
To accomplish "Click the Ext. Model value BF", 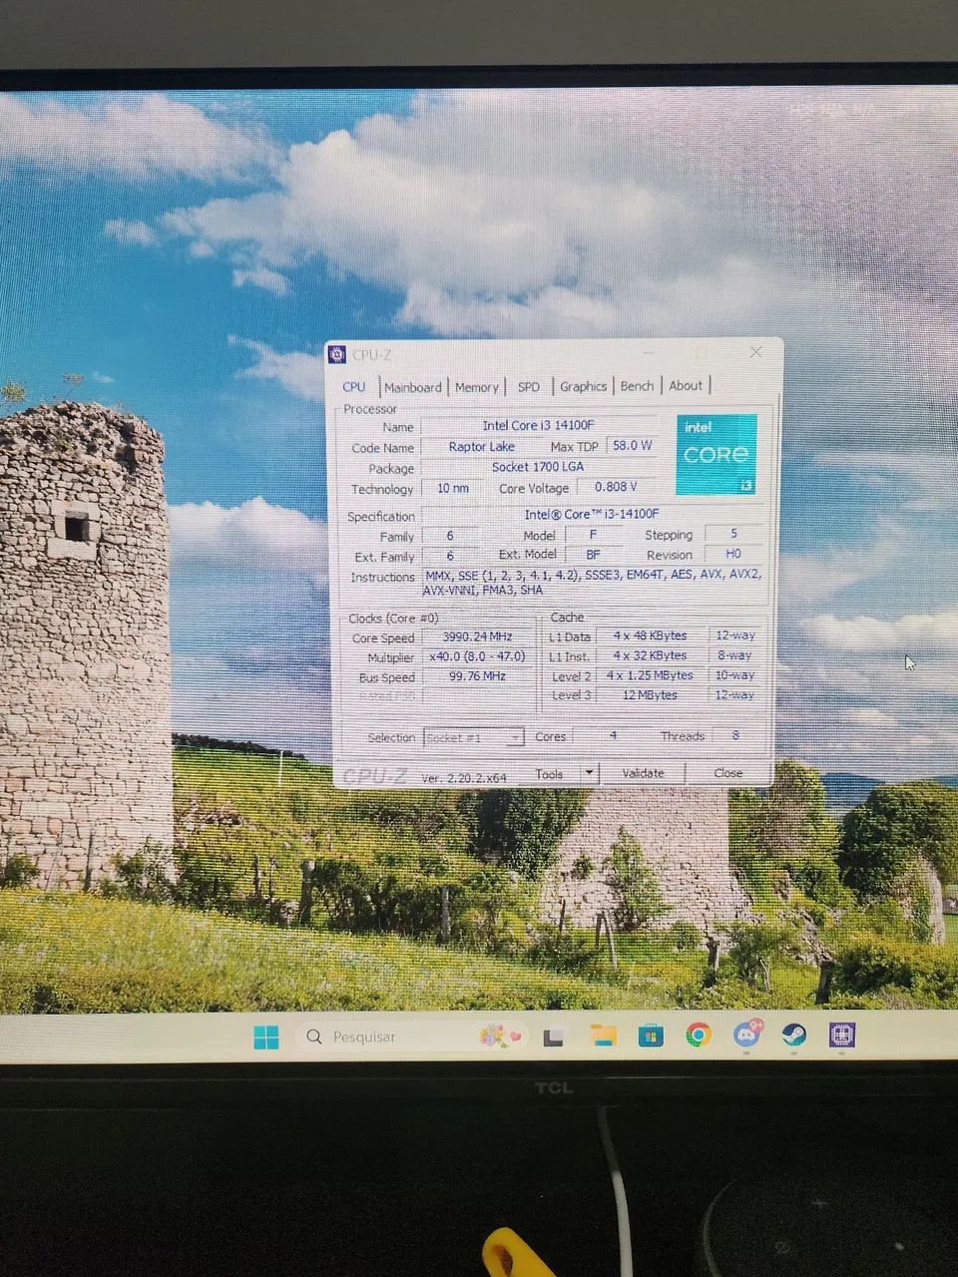I will [593, 555].
